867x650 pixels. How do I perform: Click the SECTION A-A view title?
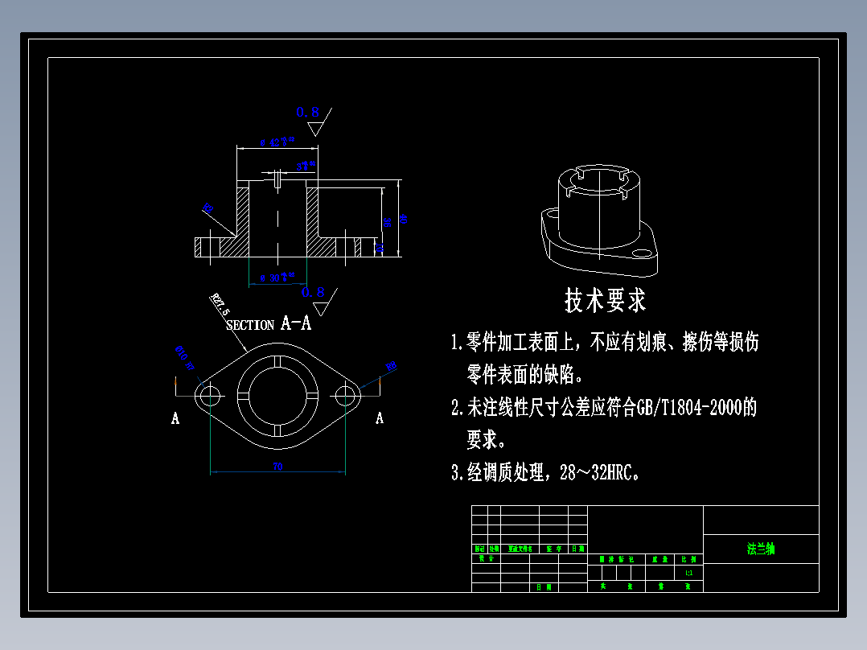pos(268,323)
